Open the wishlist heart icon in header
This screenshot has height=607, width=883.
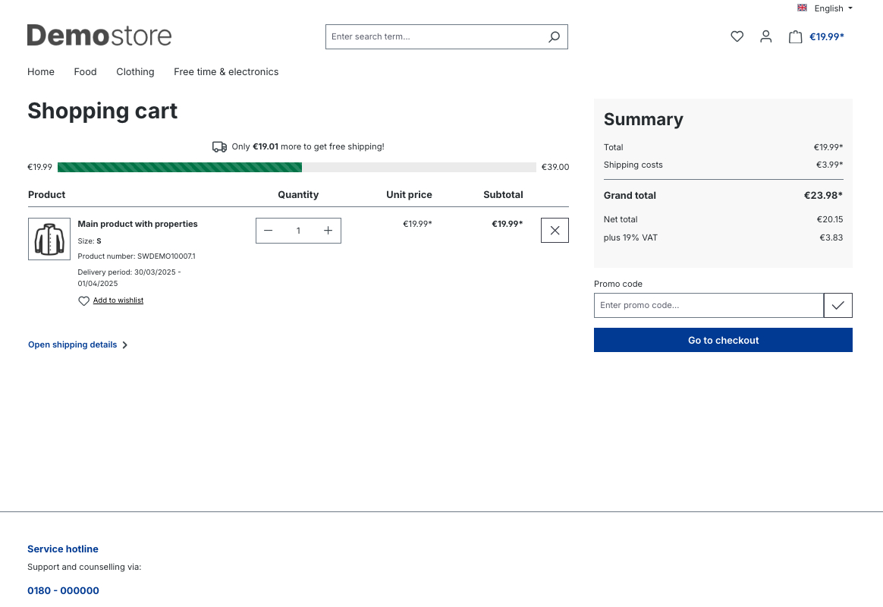737,36
